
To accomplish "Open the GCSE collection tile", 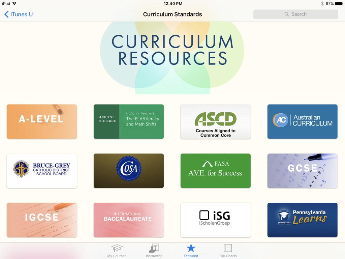I will pyautogui.click(x=303, y=171).
